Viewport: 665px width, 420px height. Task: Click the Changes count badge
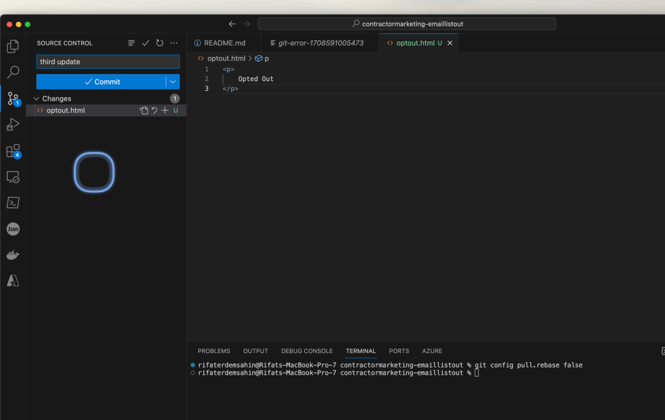click(175, 99)
